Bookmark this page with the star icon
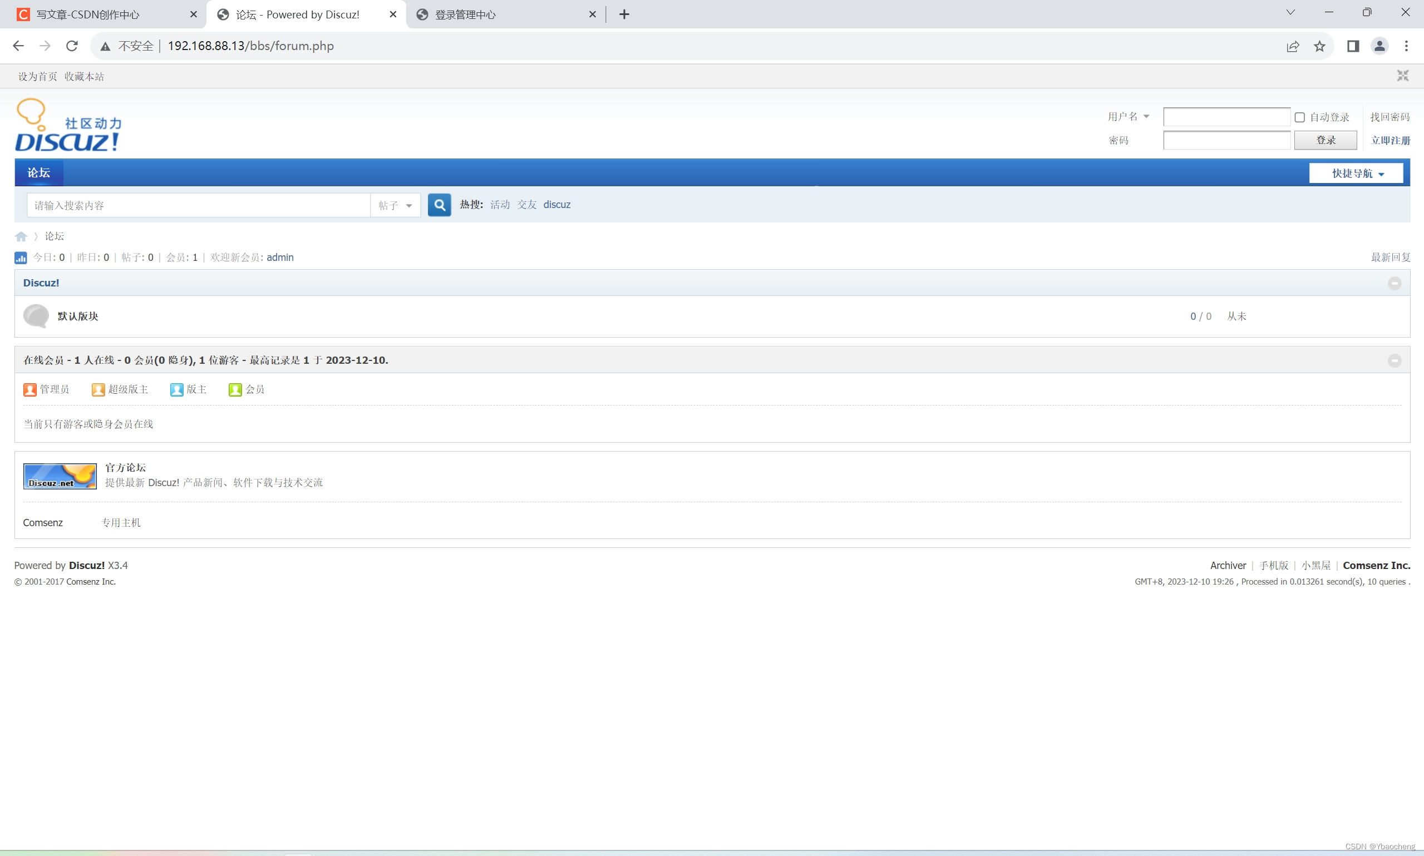1424x856 pixels. pyautogui.click(x=1319, y=46)
